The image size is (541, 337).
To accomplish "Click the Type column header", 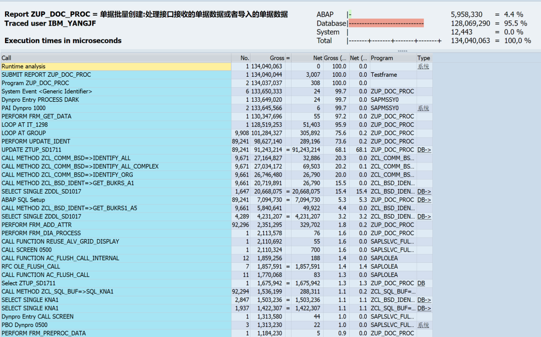I will (424, 58).
